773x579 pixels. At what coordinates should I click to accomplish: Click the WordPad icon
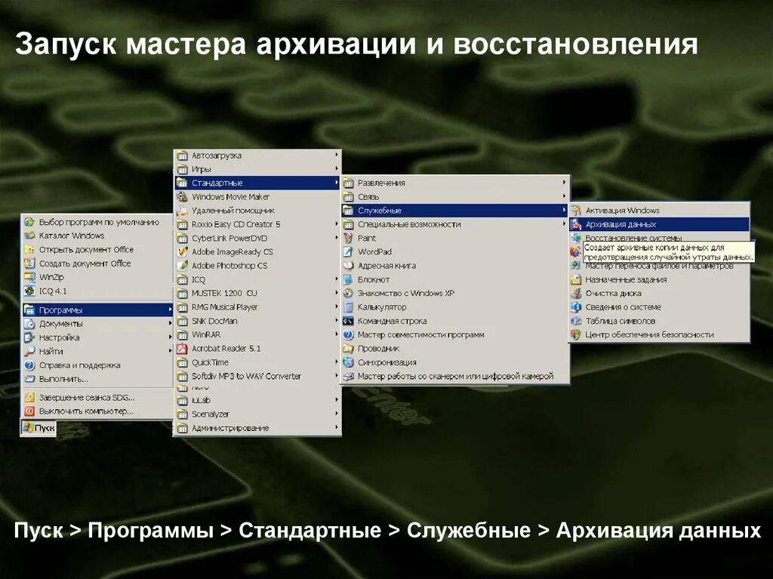[x=348, y=252]
